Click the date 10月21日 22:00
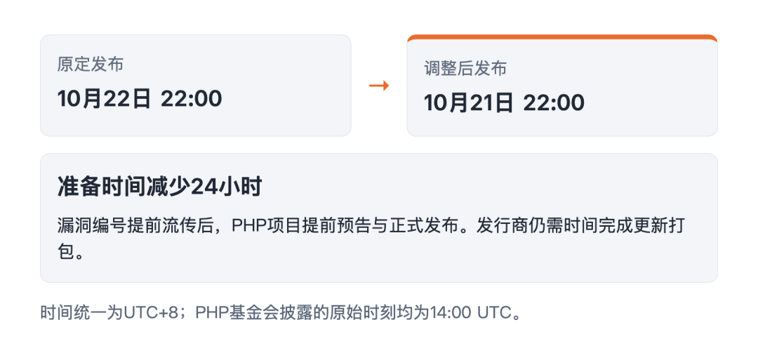Screen dimensions: 758x360 pyautogui.click(x=504, y=103)
